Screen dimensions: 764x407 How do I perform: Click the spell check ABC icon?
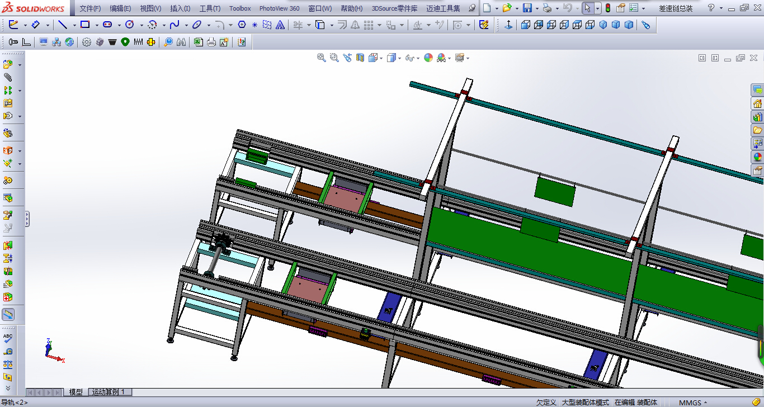(8, 339)
